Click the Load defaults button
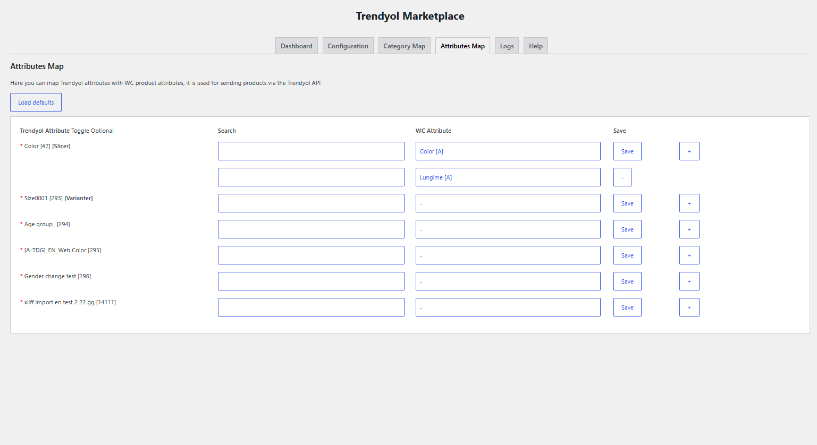The height and width of the screenshot is (445, 817). pyautogui.click(x=36, y=102)
